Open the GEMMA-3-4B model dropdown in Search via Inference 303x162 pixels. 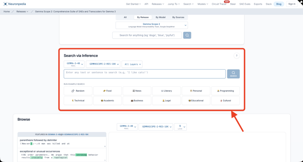(74, 64)
